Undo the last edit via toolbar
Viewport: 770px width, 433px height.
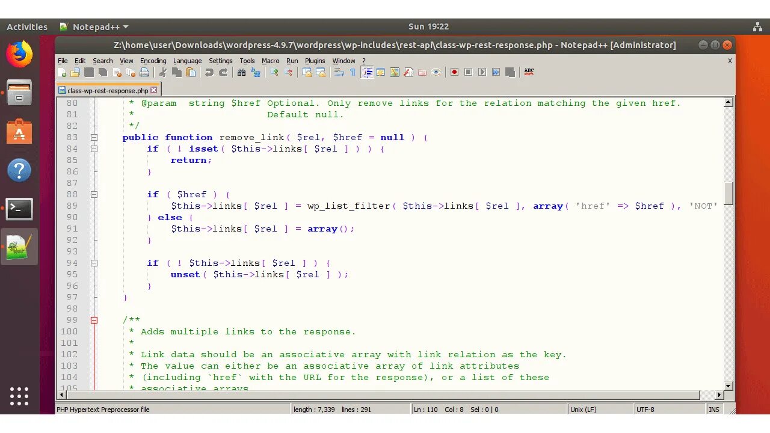(209, 72)
